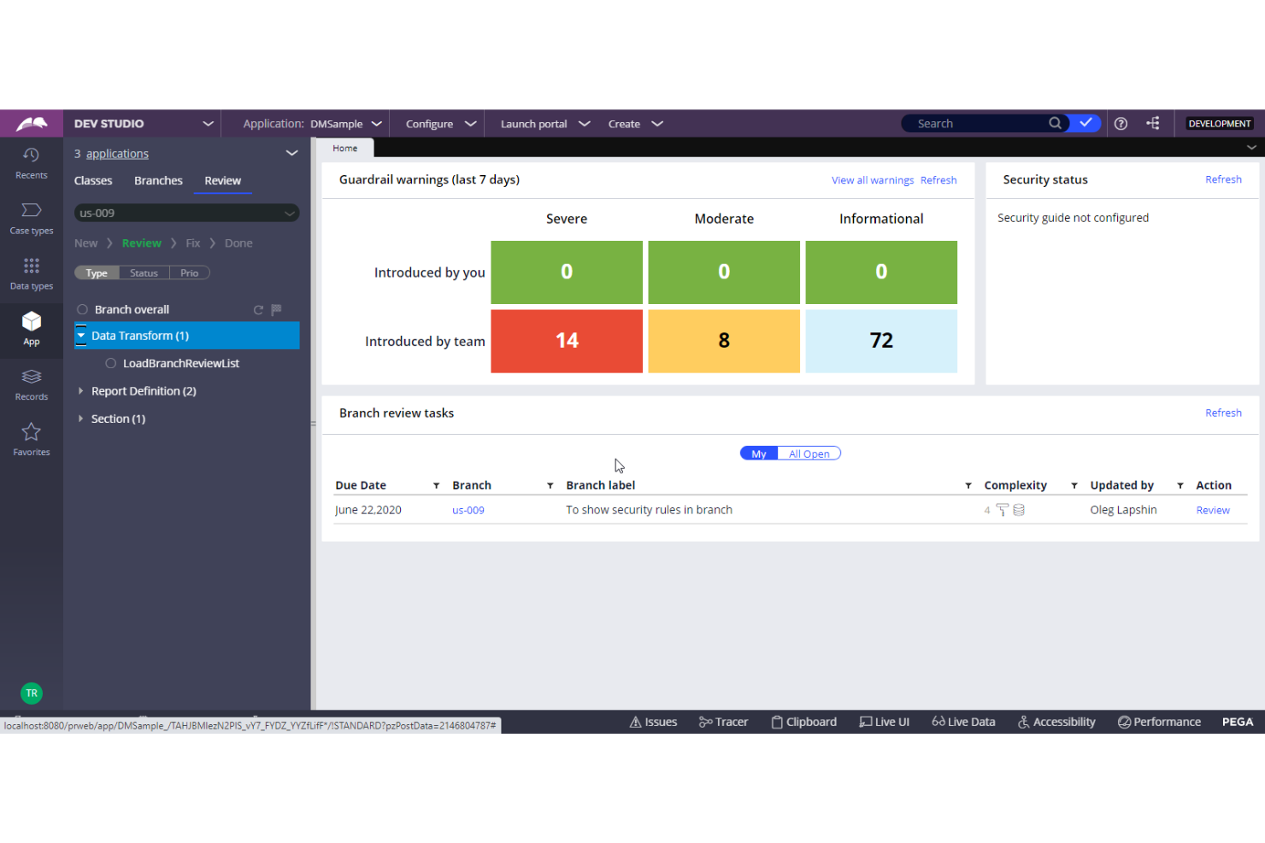1265x843 pixels.
Task: Open the Recents panel in sidebar
Action: pos(31,162)
